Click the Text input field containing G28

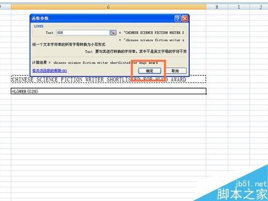point(83,33)
